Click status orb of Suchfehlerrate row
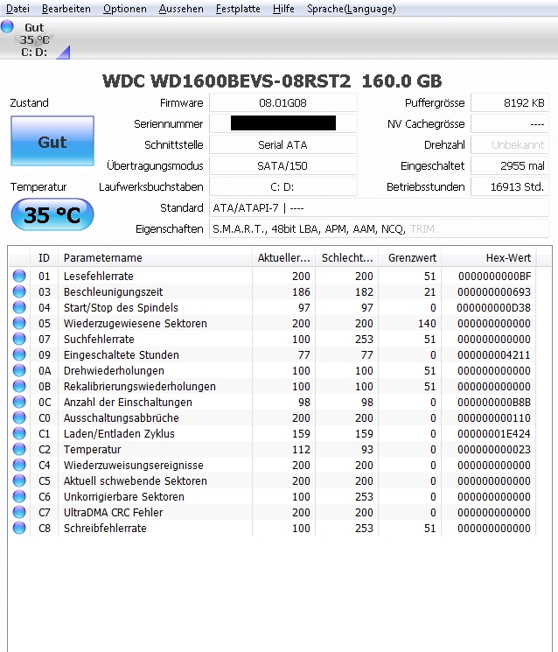 point(19,339)
